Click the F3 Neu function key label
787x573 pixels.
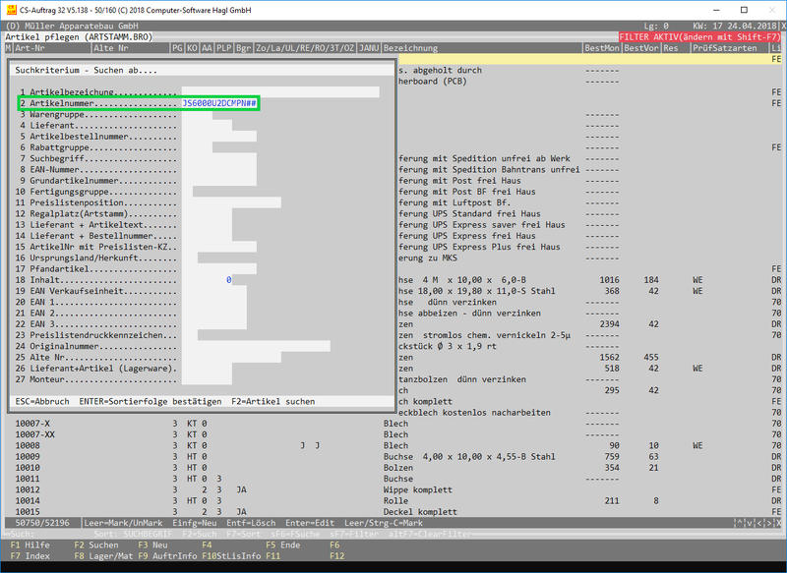[x=154, y=544]
